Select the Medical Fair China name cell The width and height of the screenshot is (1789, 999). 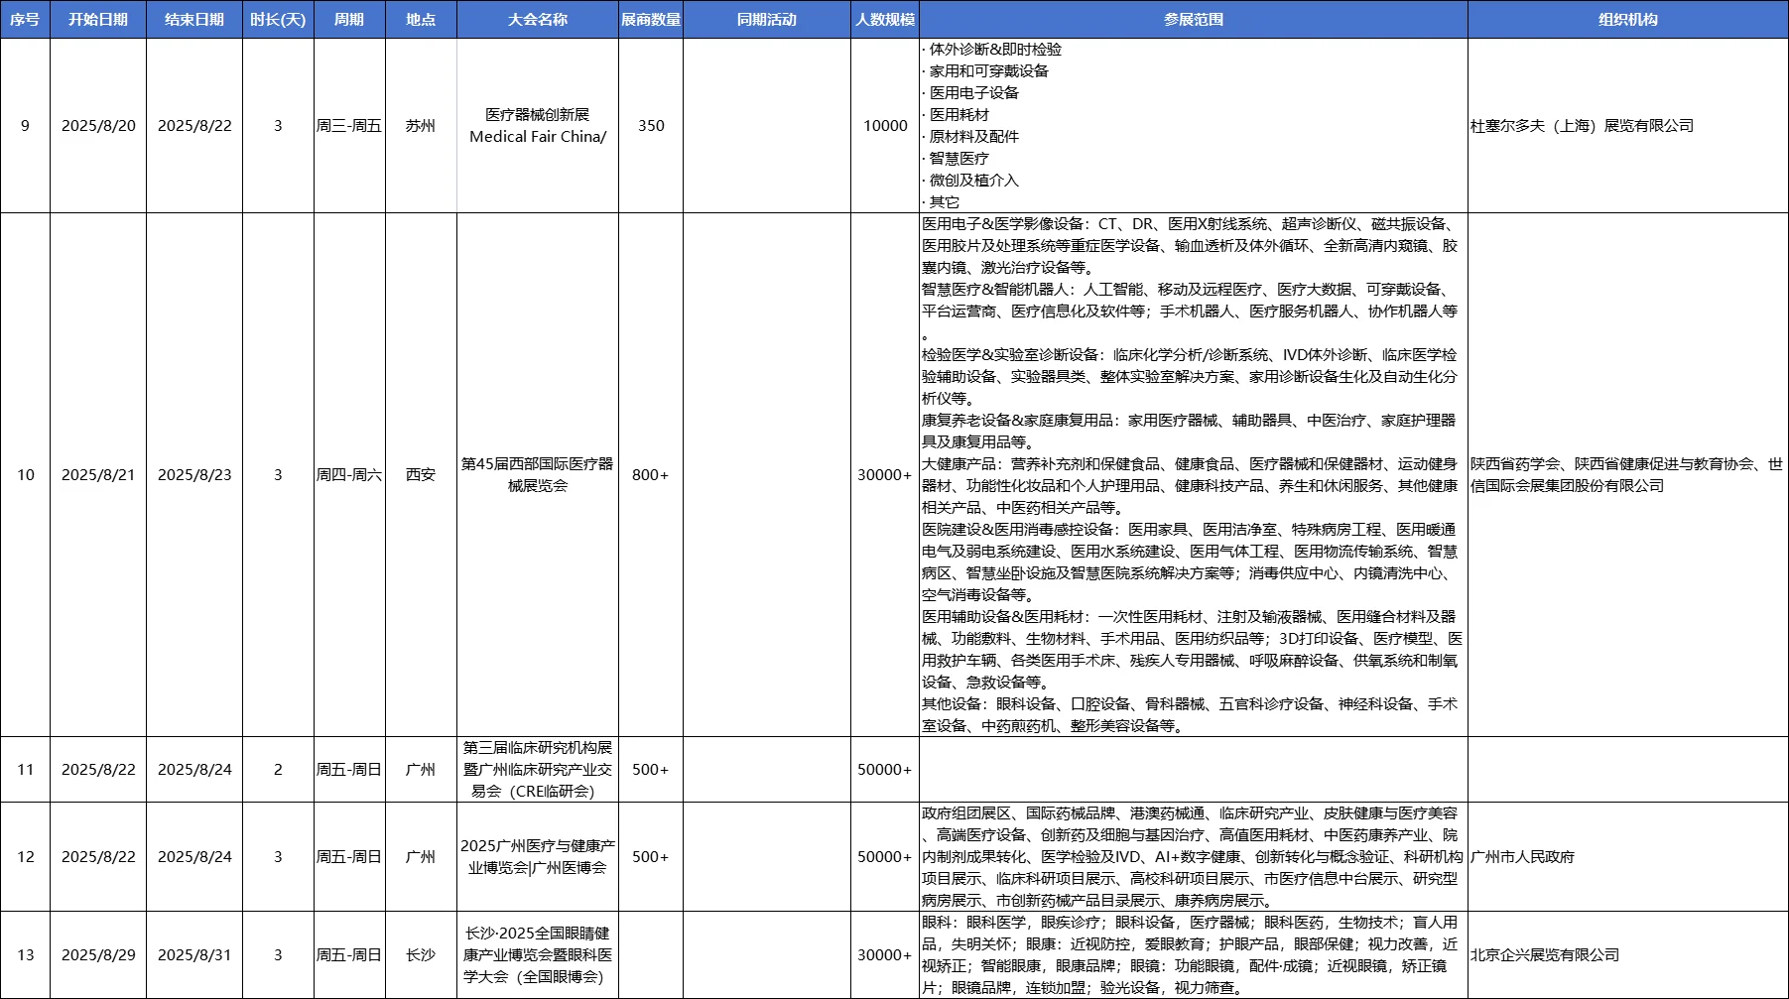(538, 126)
